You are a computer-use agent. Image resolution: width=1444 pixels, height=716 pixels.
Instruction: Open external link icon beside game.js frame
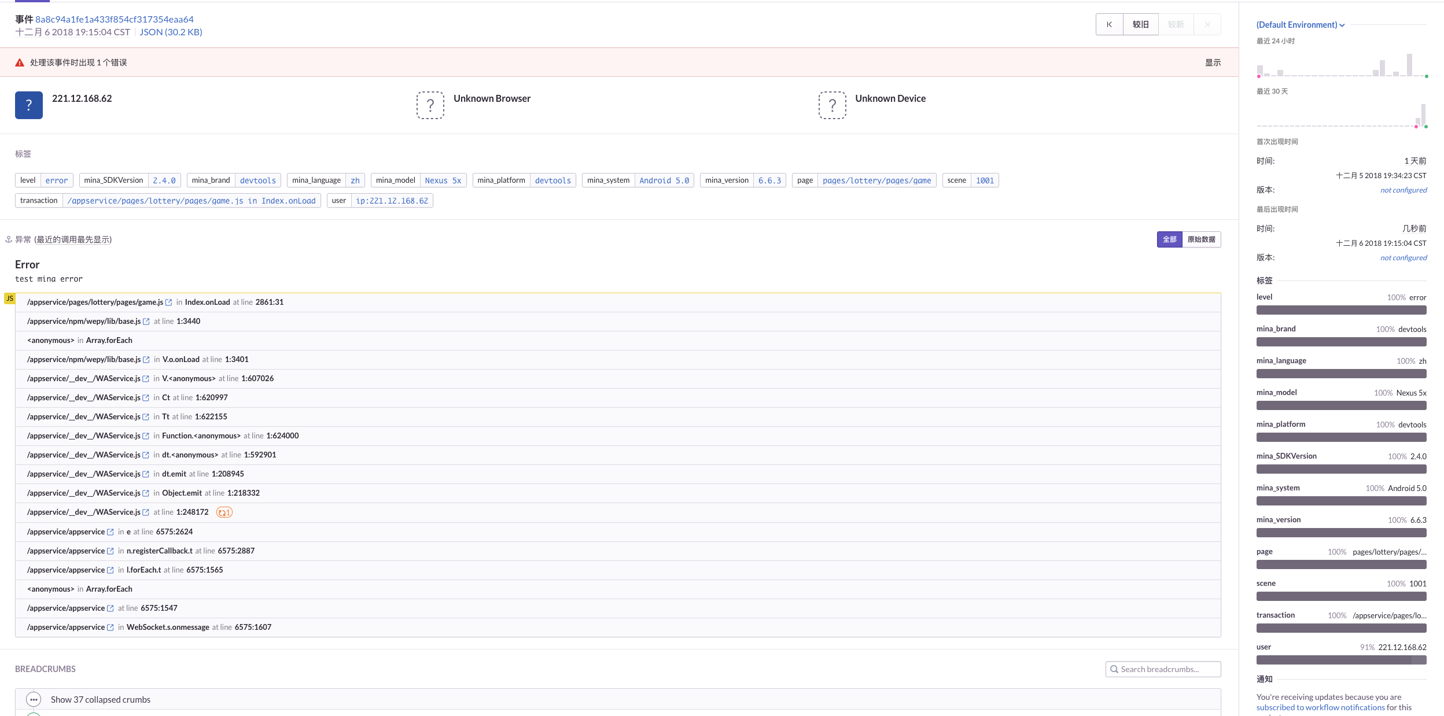pyautogui.click(x=169, y=302)
